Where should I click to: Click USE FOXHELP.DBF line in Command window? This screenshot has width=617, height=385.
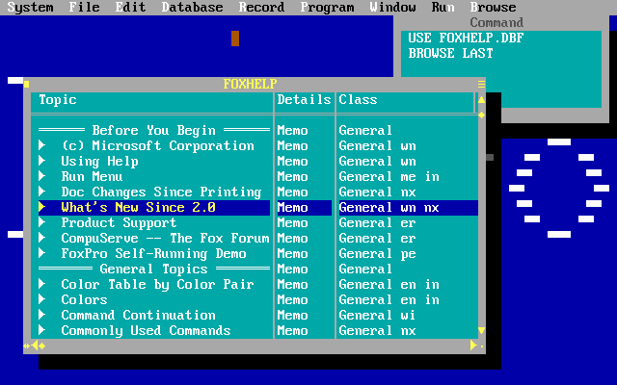[x=466, y=38]
